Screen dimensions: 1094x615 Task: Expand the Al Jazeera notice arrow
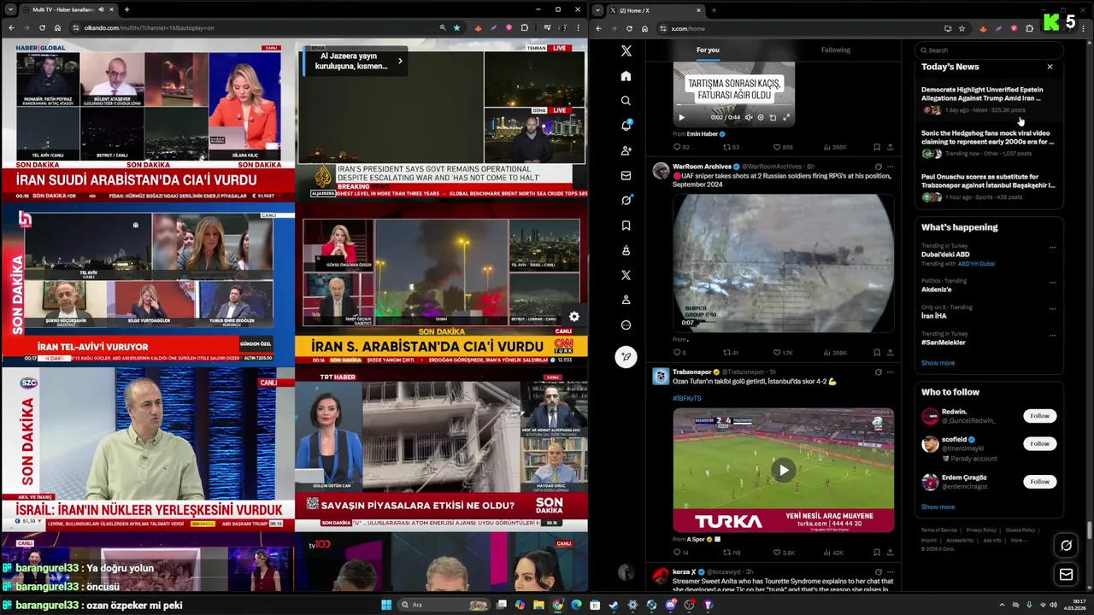click(400, 61)
